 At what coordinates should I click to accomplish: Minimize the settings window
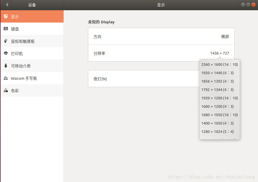(x=243, y=5)
